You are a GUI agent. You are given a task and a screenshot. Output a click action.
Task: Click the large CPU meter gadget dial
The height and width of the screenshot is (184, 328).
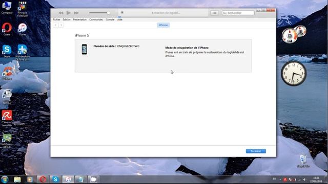click(290, 36)
